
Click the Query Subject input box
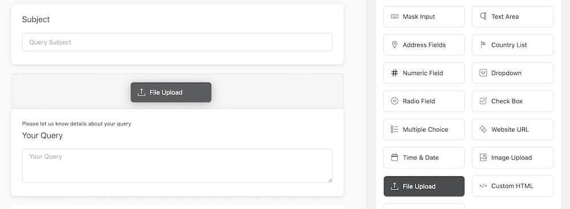(177, 42)
